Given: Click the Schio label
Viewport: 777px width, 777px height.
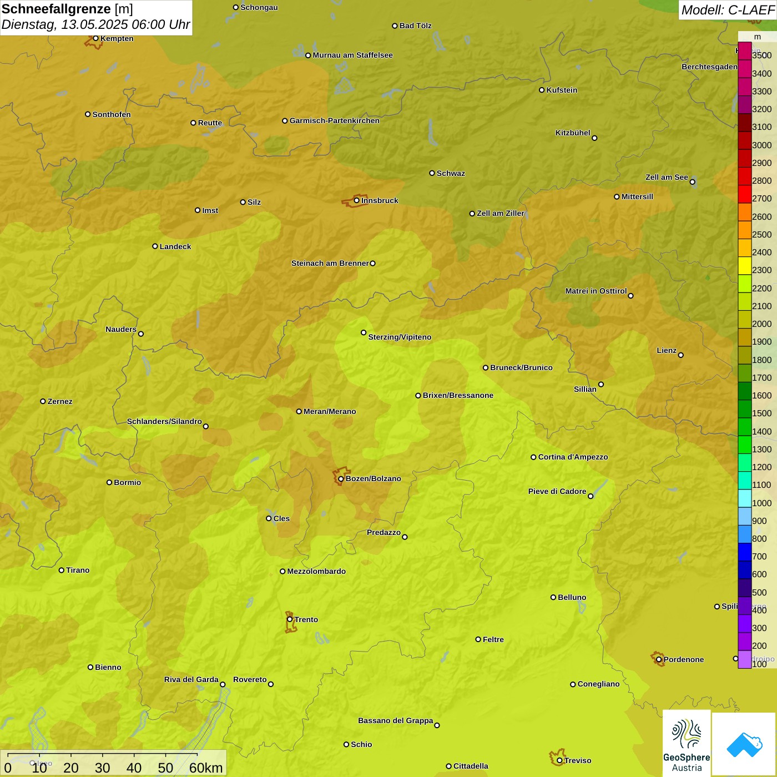Looking at the screenshot, I should tap(361, 744).
